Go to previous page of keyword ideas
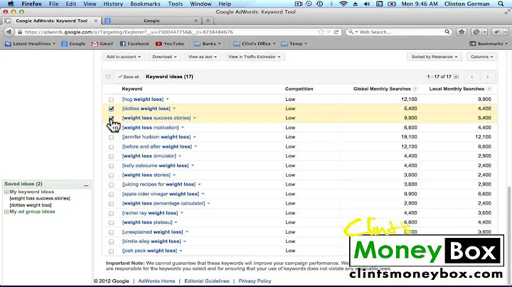Screen dimensions: 512x287 tap(472, 77)
